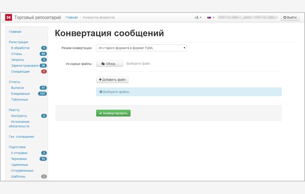Viewport: 305px width, 194px height.
Task: Click the Главная breadcrumb link
Action: 71,17
